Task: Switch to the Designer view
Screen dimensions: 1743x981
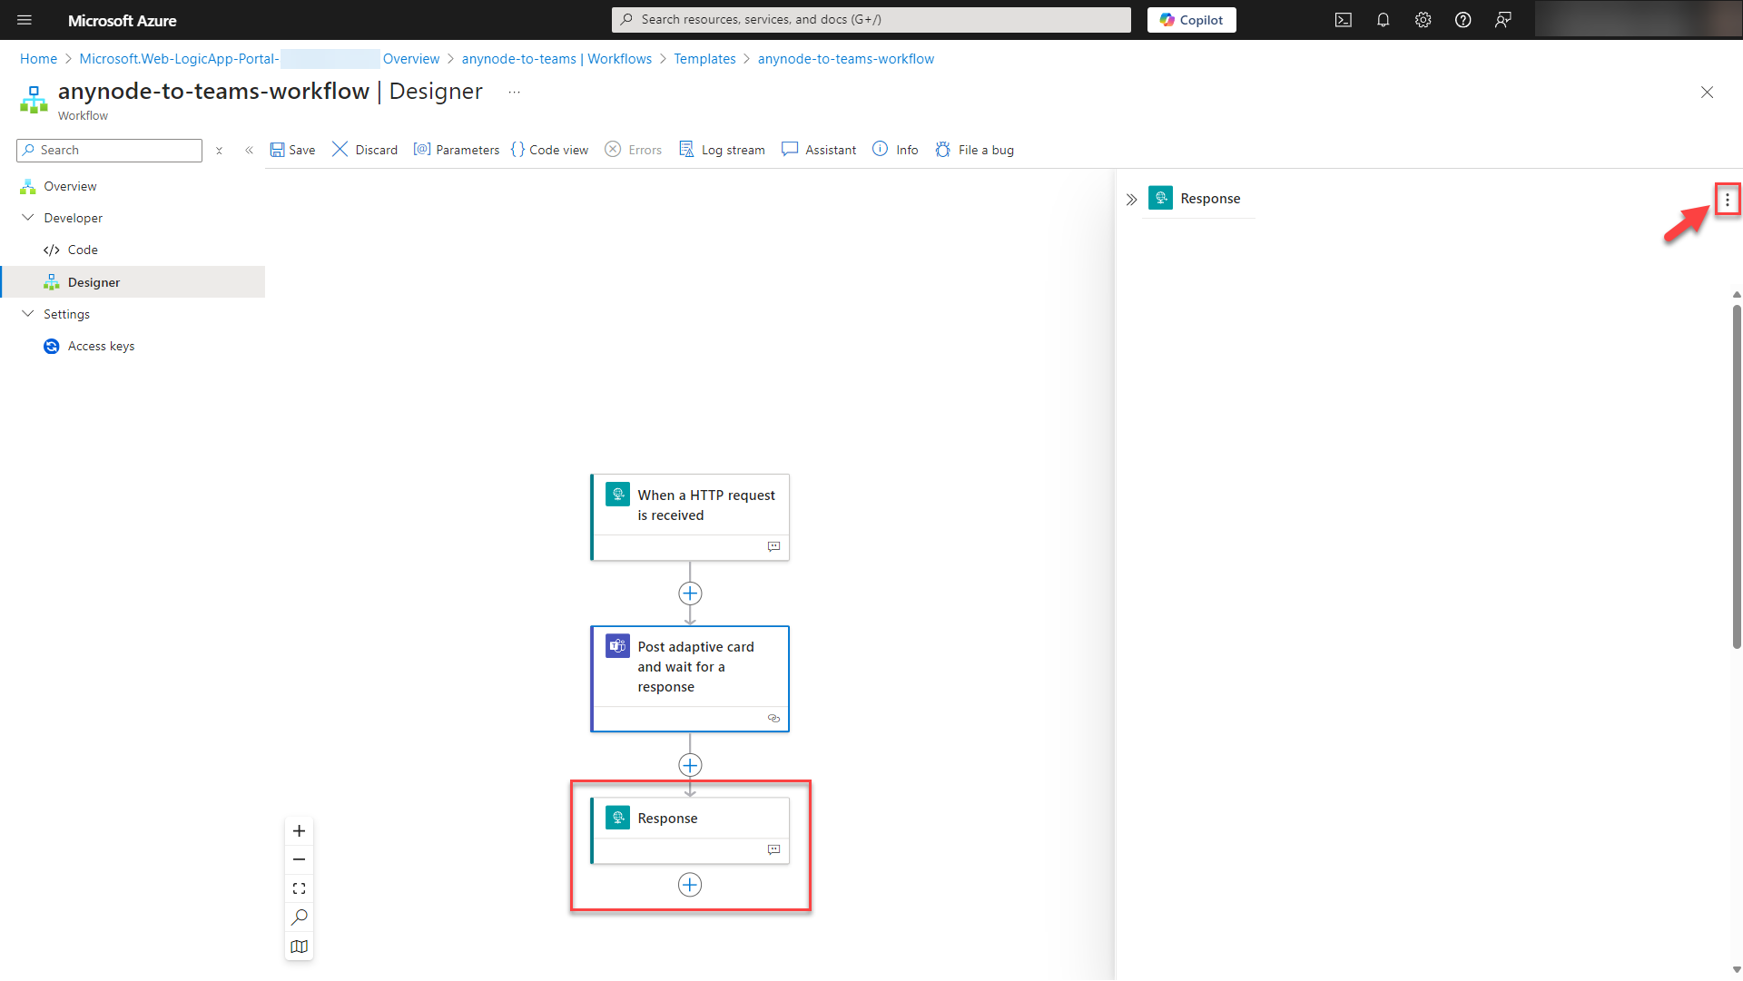Action: (93, 281)
